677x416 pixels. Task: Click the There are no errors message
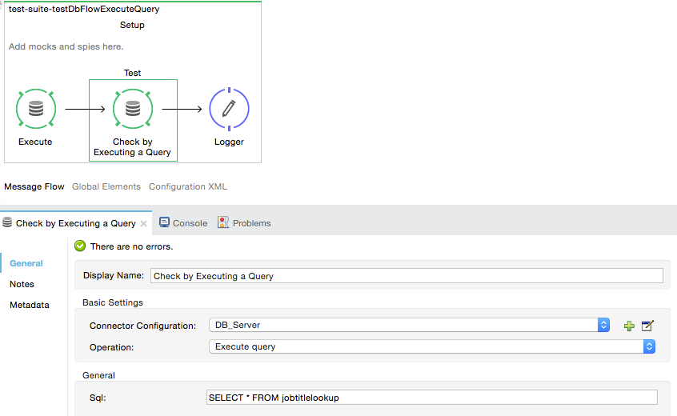pyautogui.click(x=132, y=246)
